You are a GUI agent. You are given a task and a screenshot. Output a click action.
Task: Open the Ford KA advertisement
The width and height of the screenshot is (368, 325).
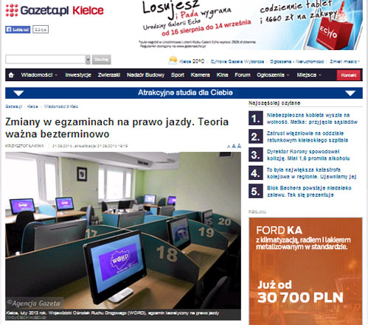(305, 271)
